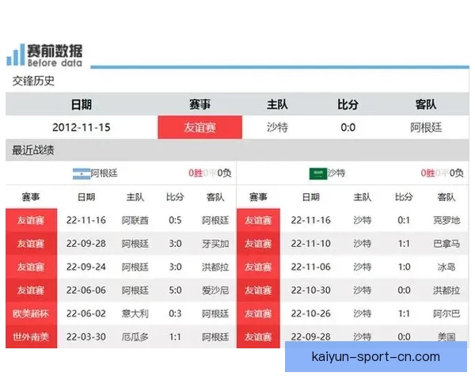Click away team 爱沙尼
The image size is (475, 380).
point(215,291)
